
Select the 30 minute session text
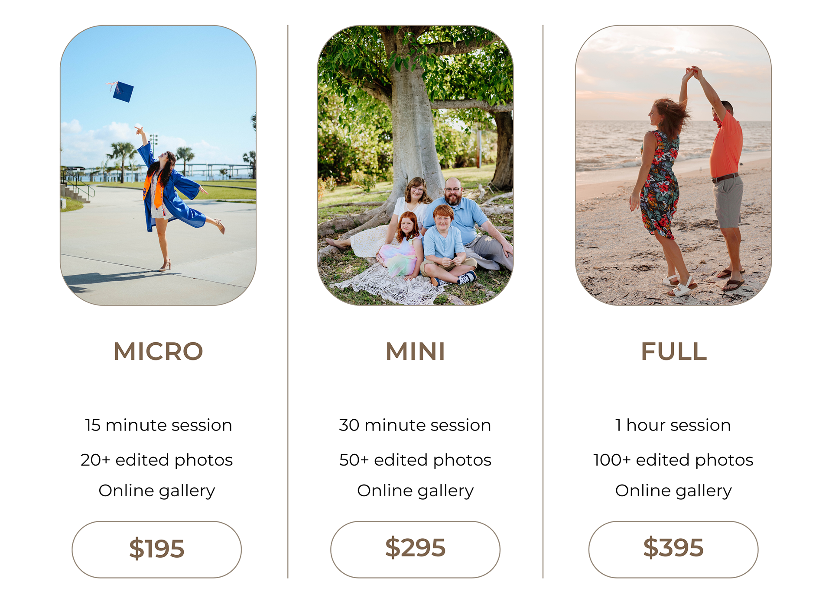(415, 425)
